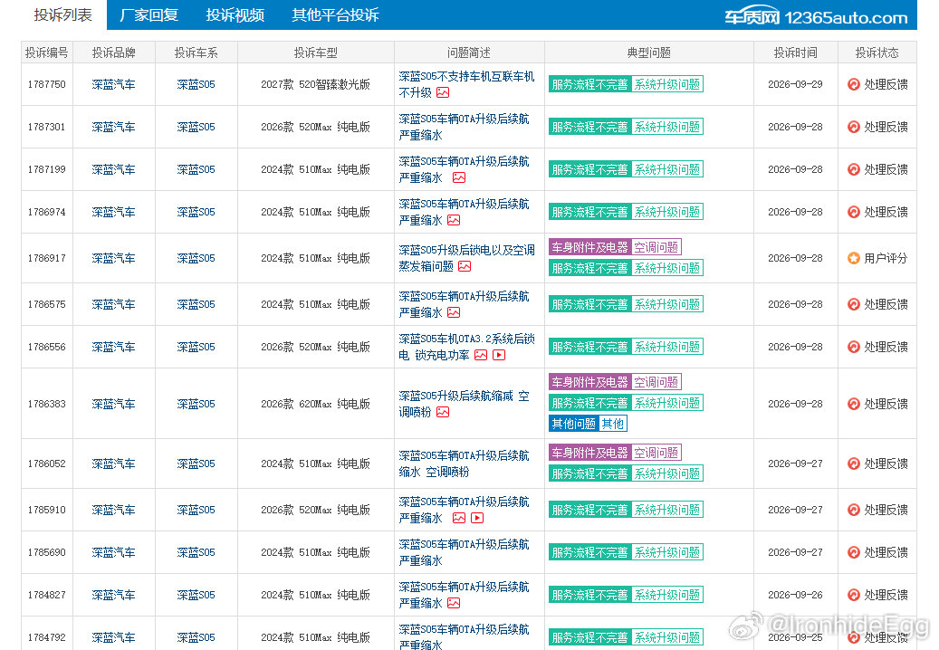Click the red status icon for complaint 1785690
Image resolution: width=939 pixels, height=650 pixels.
854,552
